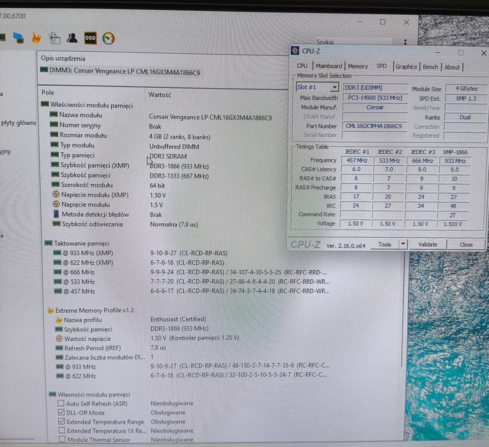Click the chip icon beside Refresh Period (tREF)
This screenshot has width=489, height=447.
pos(59,348)
